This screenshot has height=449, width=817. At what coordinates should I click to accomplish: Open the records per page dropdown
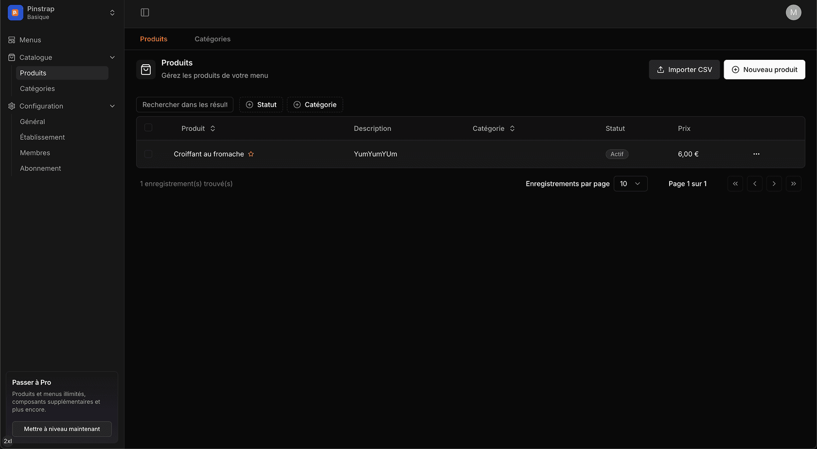[x=630, y=184]
